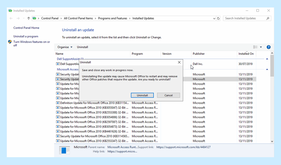Open Help via the question mark icon
Image resolution: width=281 pixels, height=165 pixels.
(268, 47)
